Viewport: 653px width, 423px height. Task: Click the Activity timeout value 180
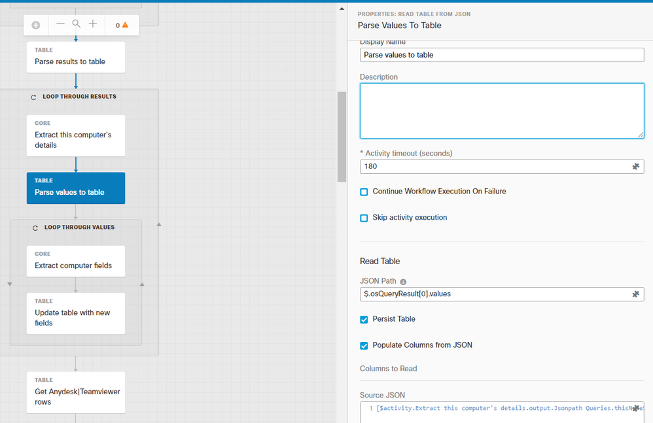370,166
